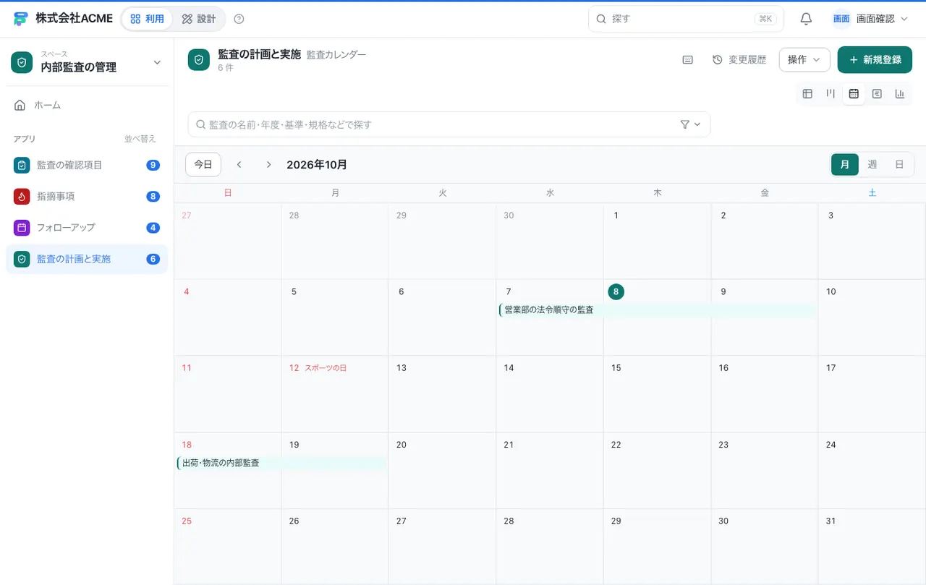Click the 監査の計画と実施 header shield icon

[x=199, y=60]
